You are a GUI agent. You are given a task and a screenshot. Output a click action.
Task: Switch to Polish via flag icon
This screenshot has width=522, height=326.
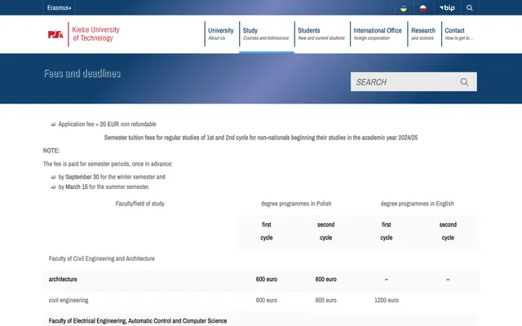pos(422,8)
